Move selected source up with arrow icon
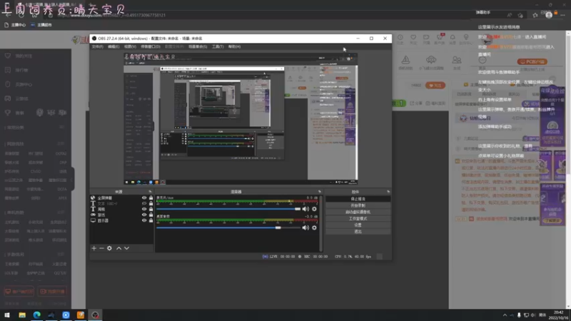 118,248
